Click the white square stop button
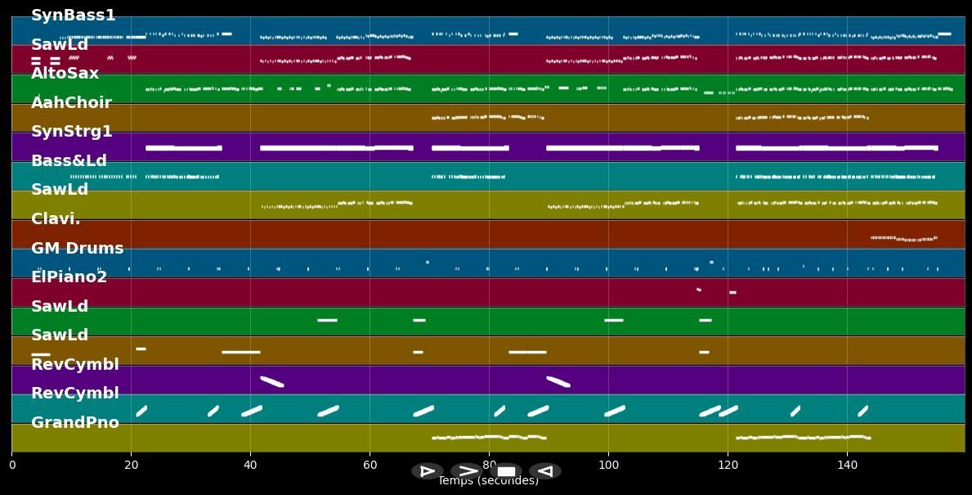Viewport: 972px width, 495px height. [506, 471]
